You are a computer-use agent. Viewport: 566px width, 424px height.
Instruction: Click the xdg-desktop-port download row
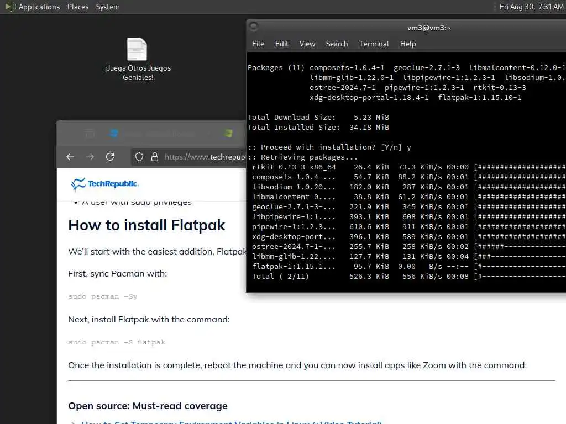click(408, 236)
